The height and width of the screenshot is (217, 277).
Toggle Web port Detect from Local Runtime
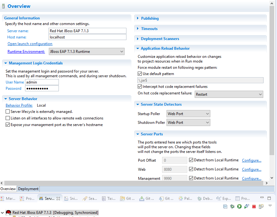pyautogui.click(x=191, y=169)
